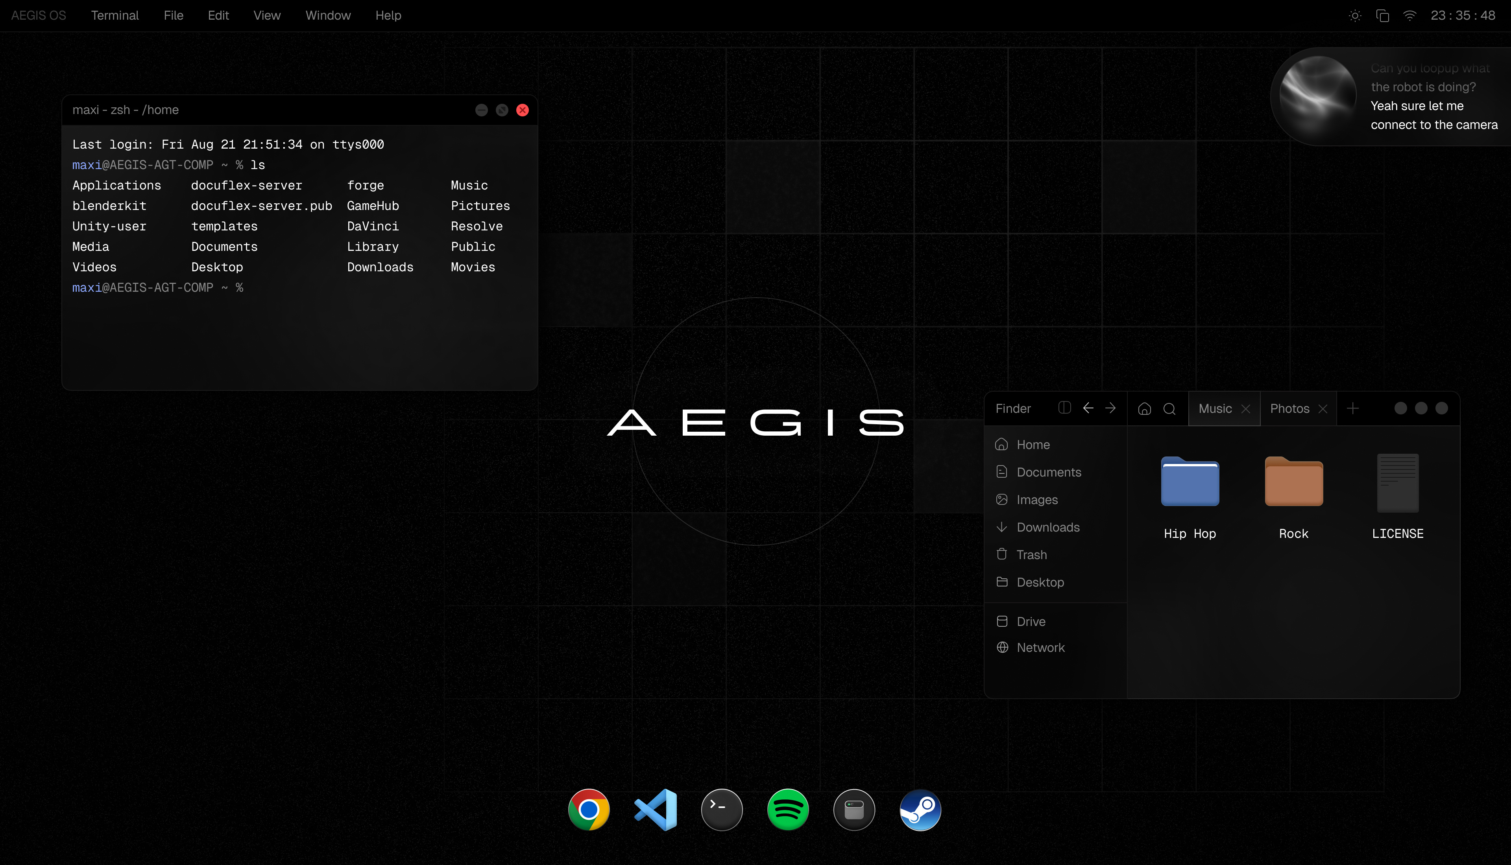Switch to the Music tab in Finder
The image size is (1511, 865).
[1215, 408]
